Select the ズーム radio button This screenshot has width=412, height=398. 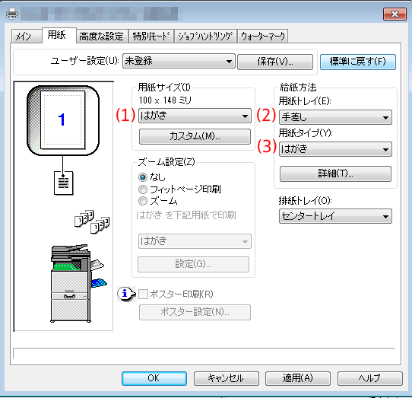(143, 201)
